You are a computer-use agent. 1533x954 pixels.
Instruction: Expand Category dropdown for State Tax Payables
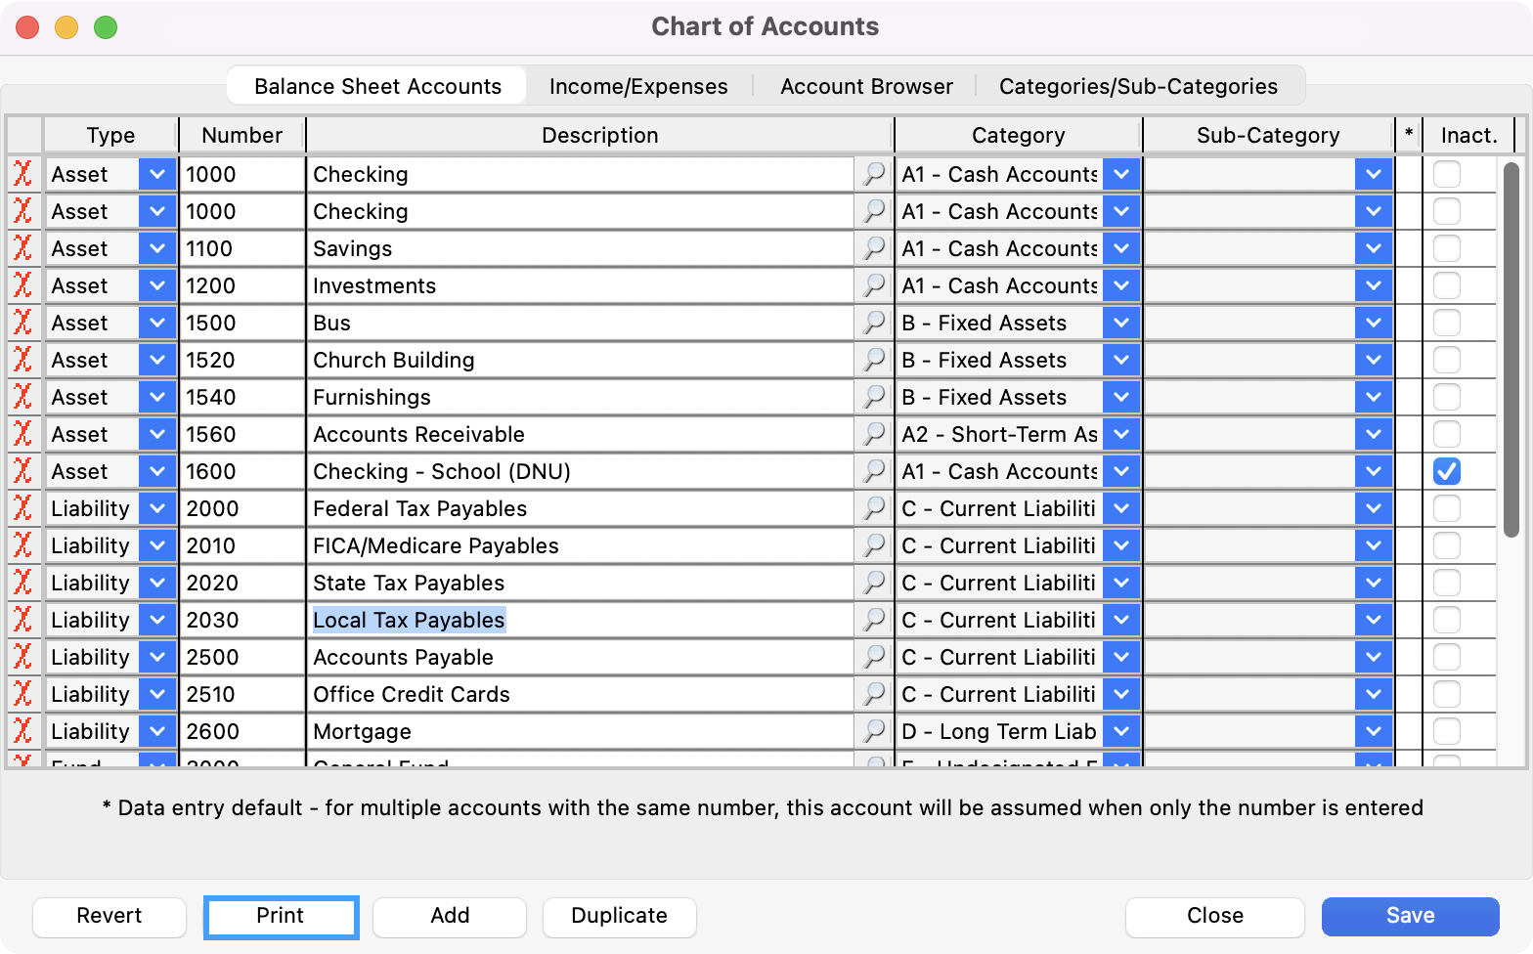pyautogui.click(x=1121, y=583)
